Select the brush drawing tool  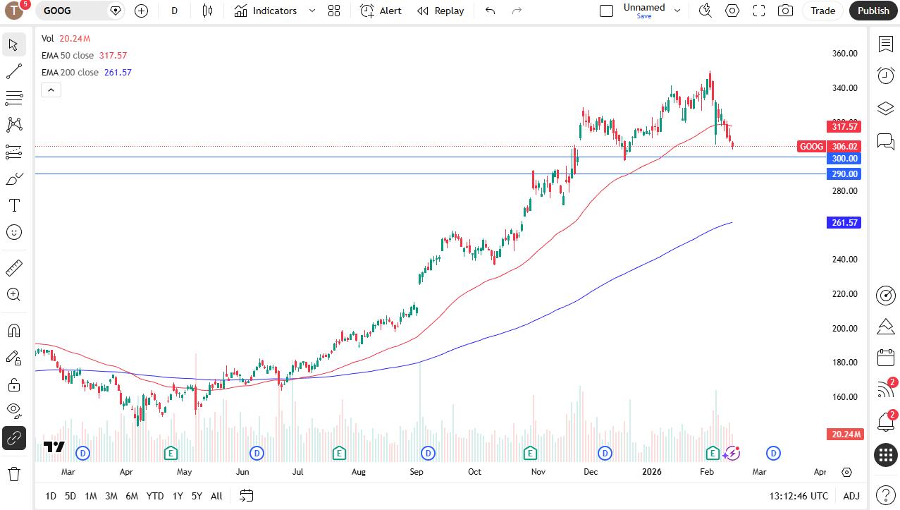click(13, 178)
